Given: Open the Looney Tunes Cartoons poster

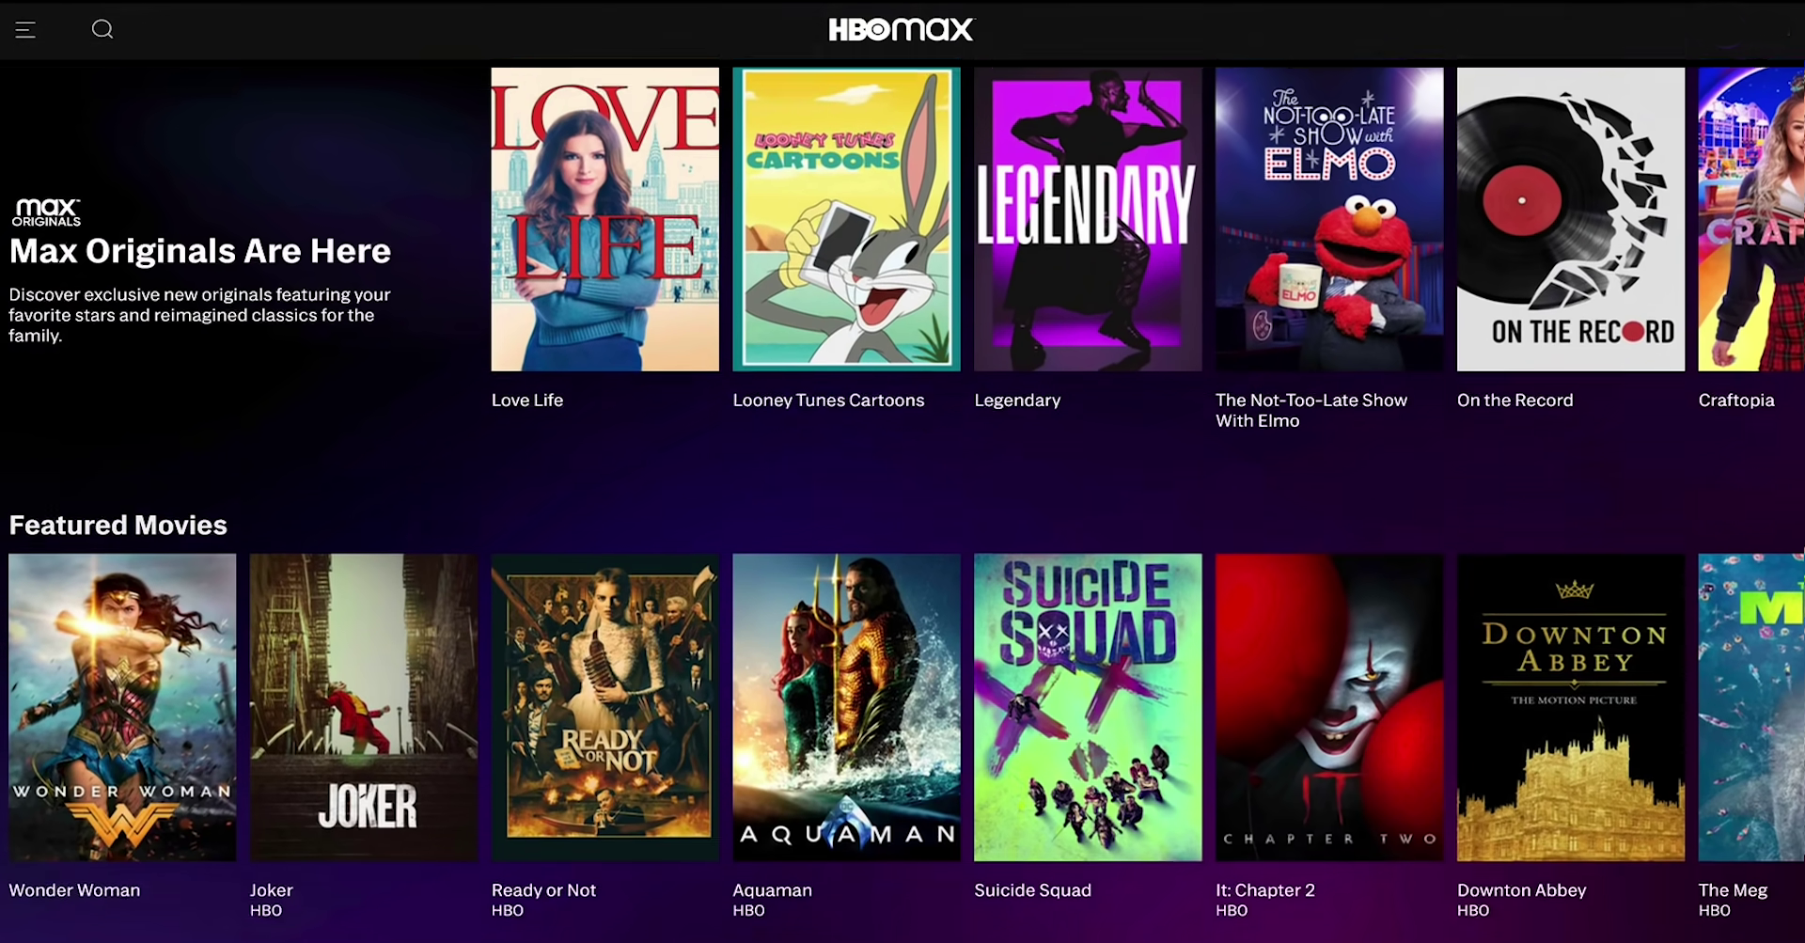Looking at the screenshot, I should 846,219.
